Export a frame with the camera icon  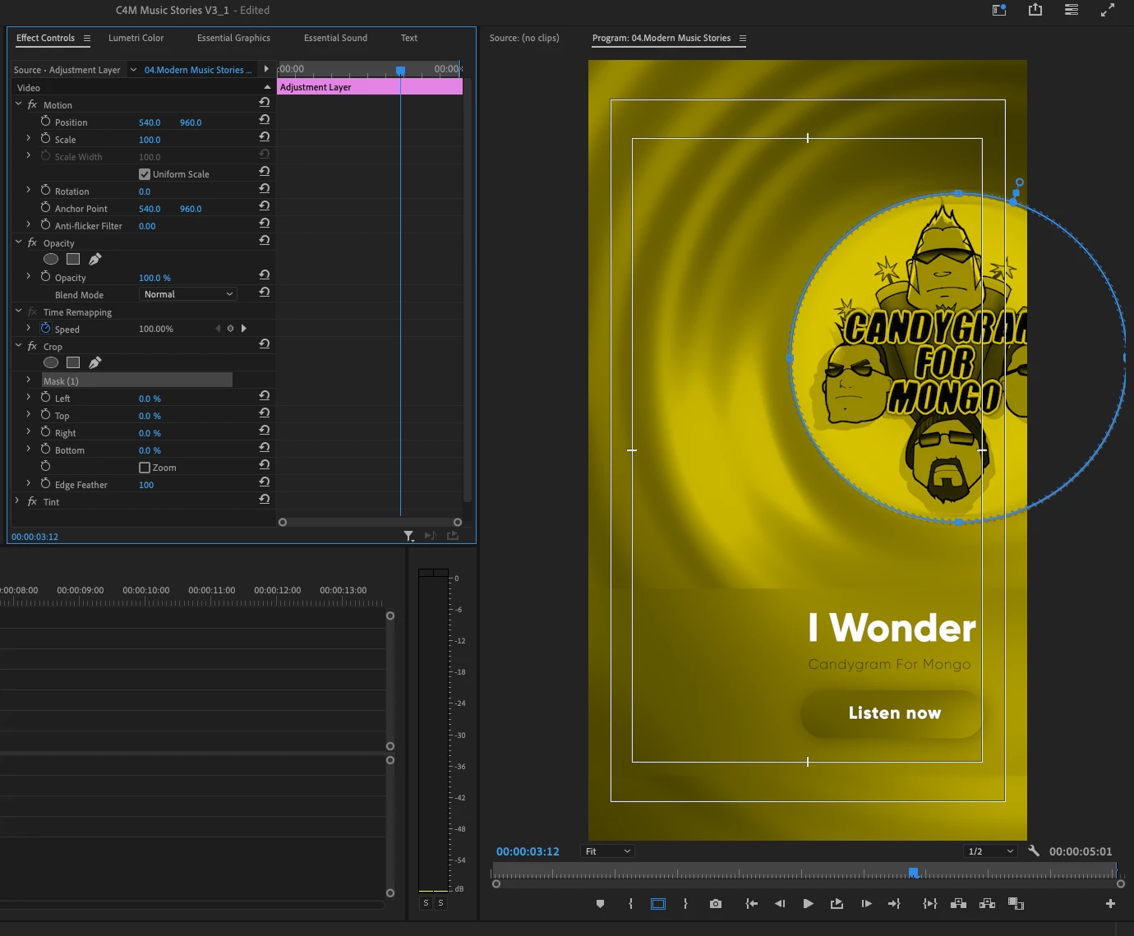click(716, 904)
